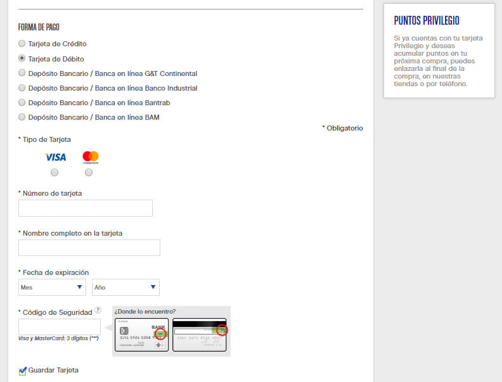The image size is (502, 382).
Task: Open the Año expiration dropdown
Action: 125,288
